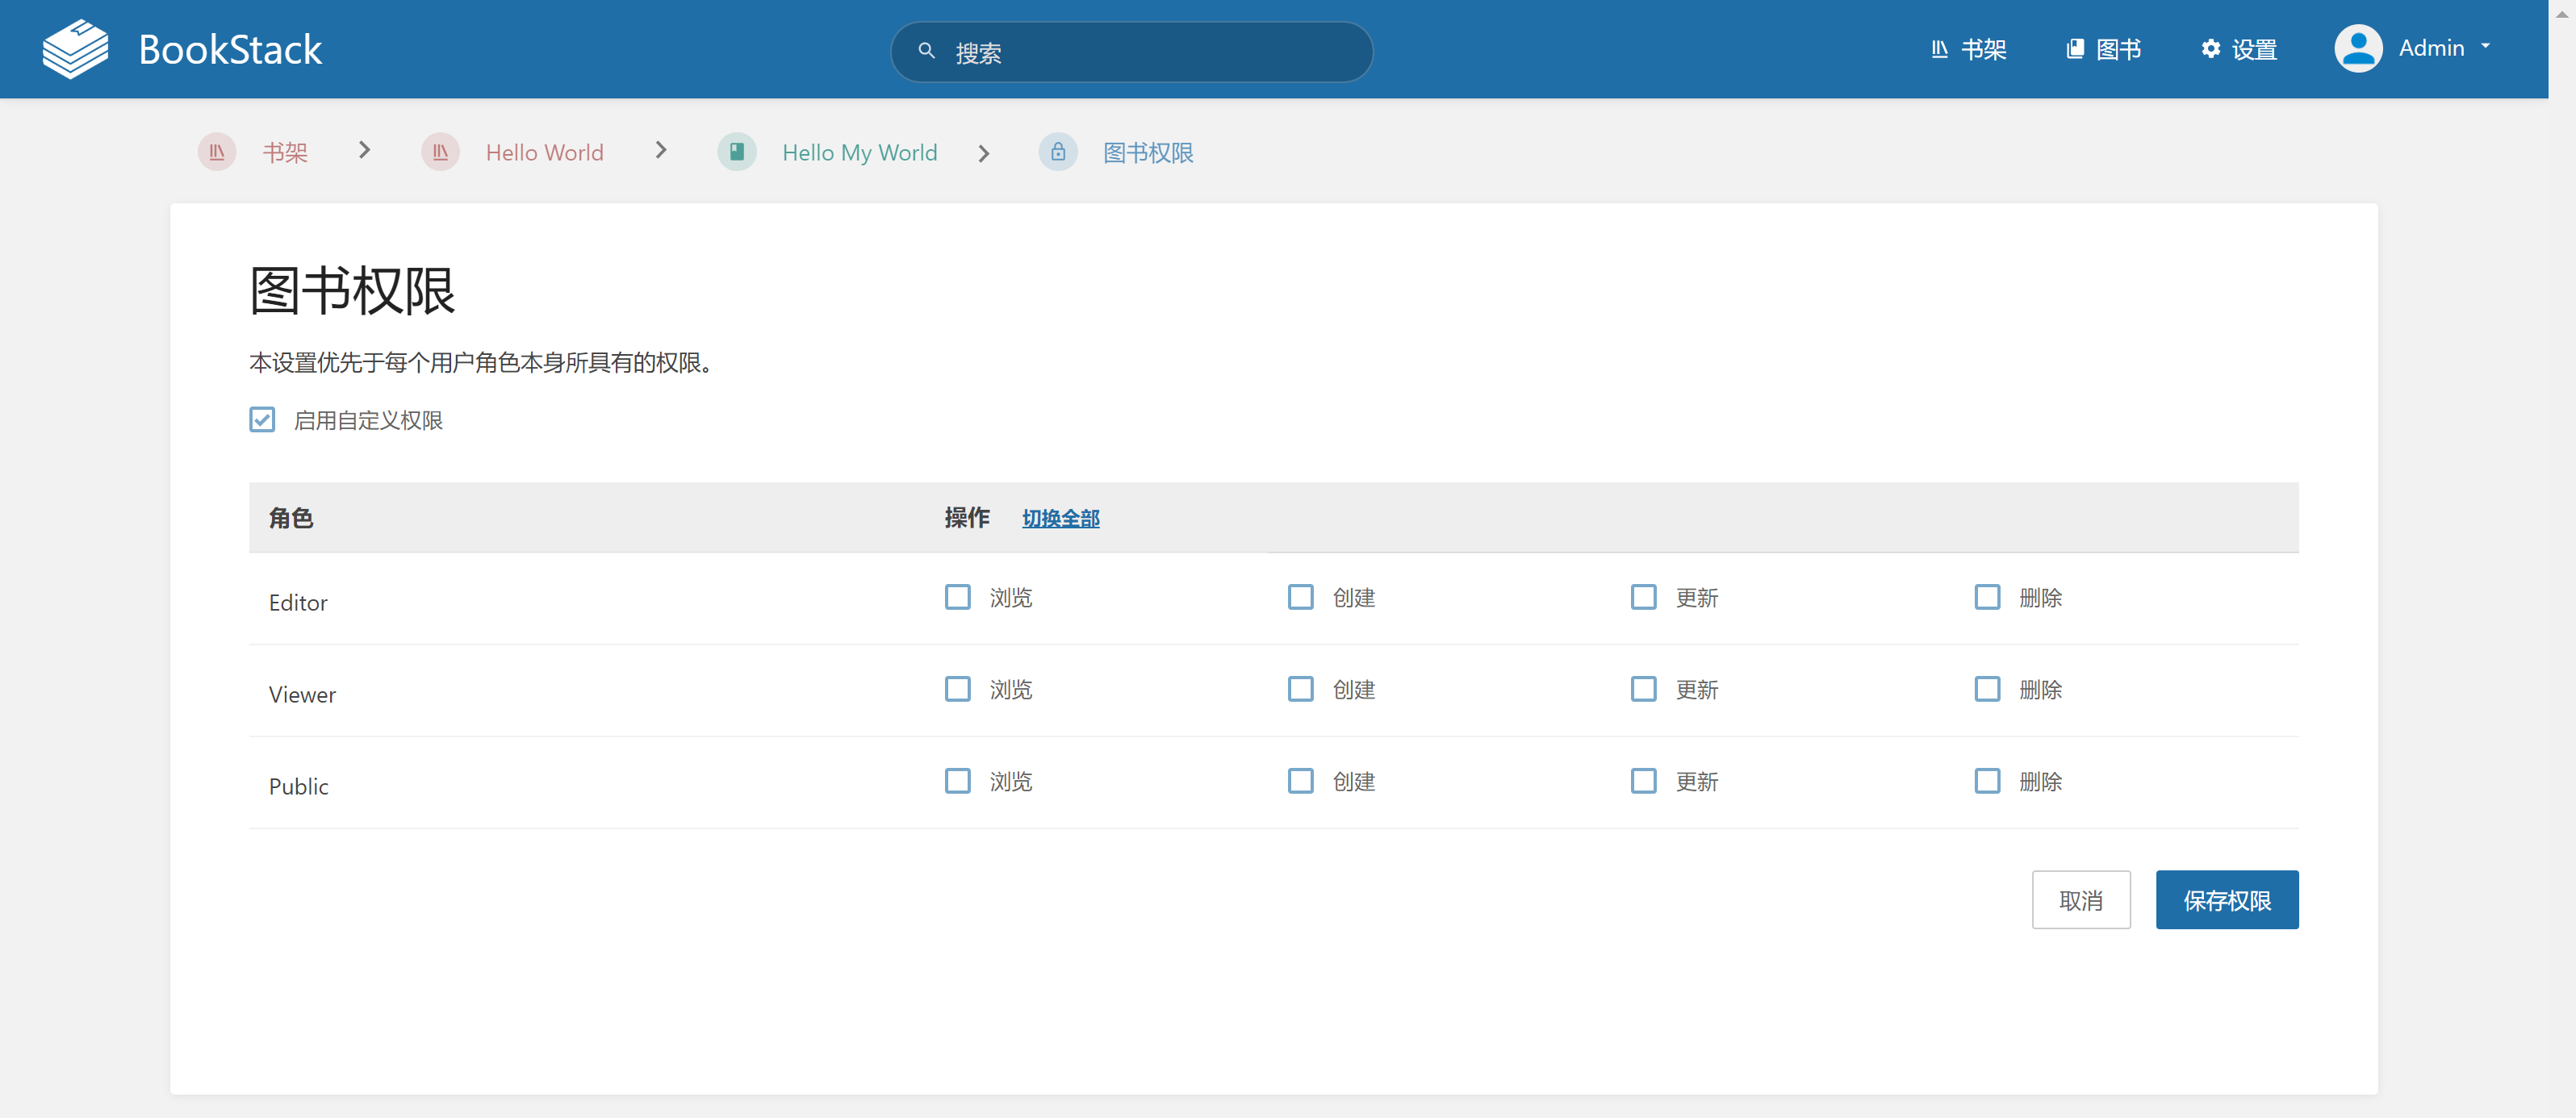Click the Viewer role name

coord(302,695)
